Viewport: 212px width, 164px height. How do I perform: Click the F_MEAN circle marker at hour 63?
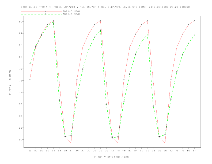pos(153,106)
